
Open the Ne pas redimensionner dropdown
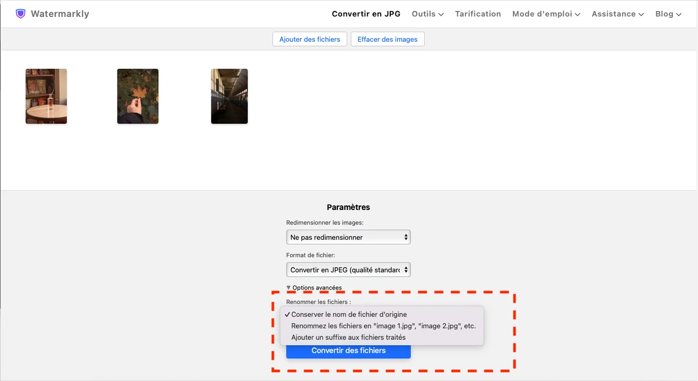tap(344, 237)
